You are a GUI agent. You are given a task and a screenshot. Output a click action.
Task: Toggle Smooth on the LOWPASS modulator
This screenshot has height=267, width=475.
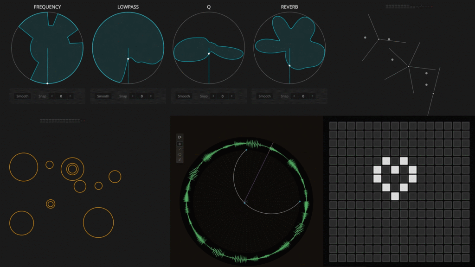[x=102, y=96]
